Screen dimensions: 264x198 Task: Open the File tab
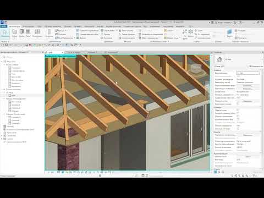[3, 26]
